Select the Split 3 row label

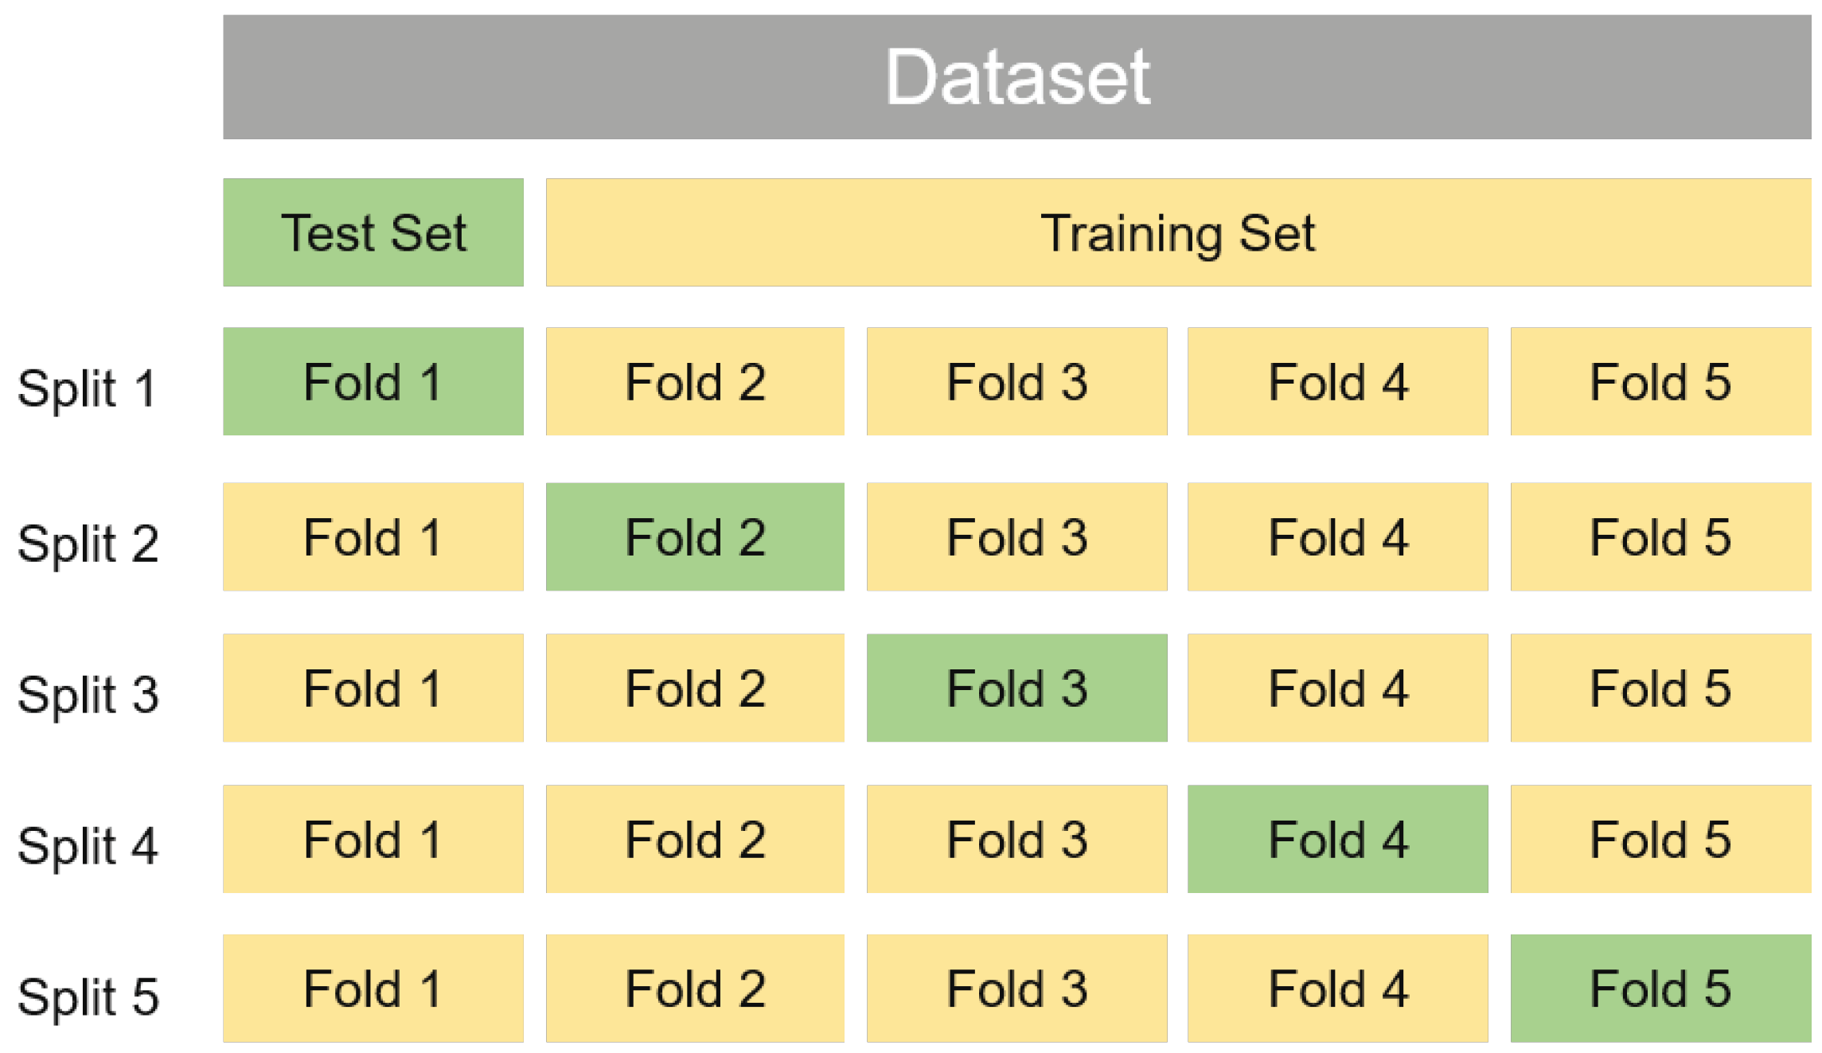[88, 694]
